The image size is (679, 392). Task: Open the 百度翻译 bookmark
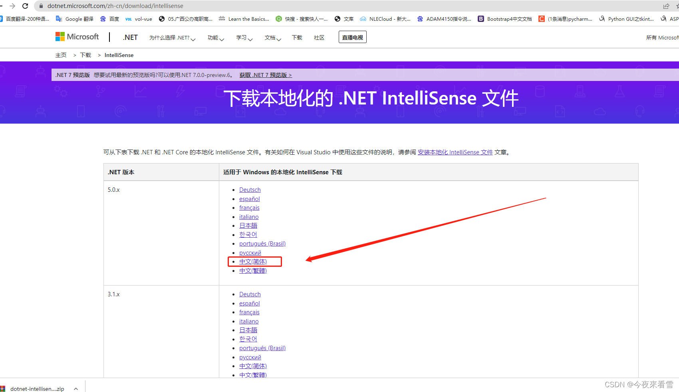tap(24, 19)
